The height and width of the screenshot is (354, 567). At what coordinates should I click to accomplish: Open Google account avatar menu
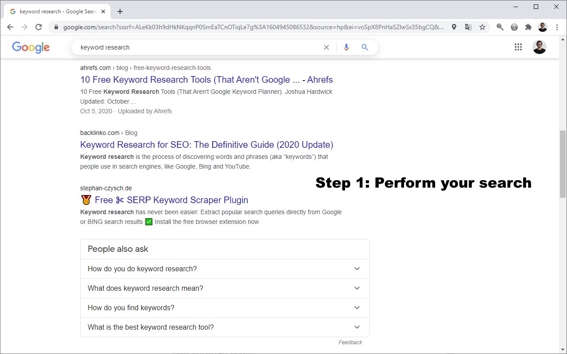[x=540, y=47]
